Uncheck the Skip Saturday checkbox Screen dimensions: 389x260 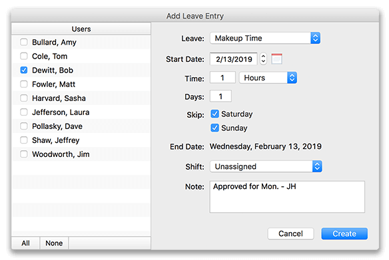coord(214,114)
